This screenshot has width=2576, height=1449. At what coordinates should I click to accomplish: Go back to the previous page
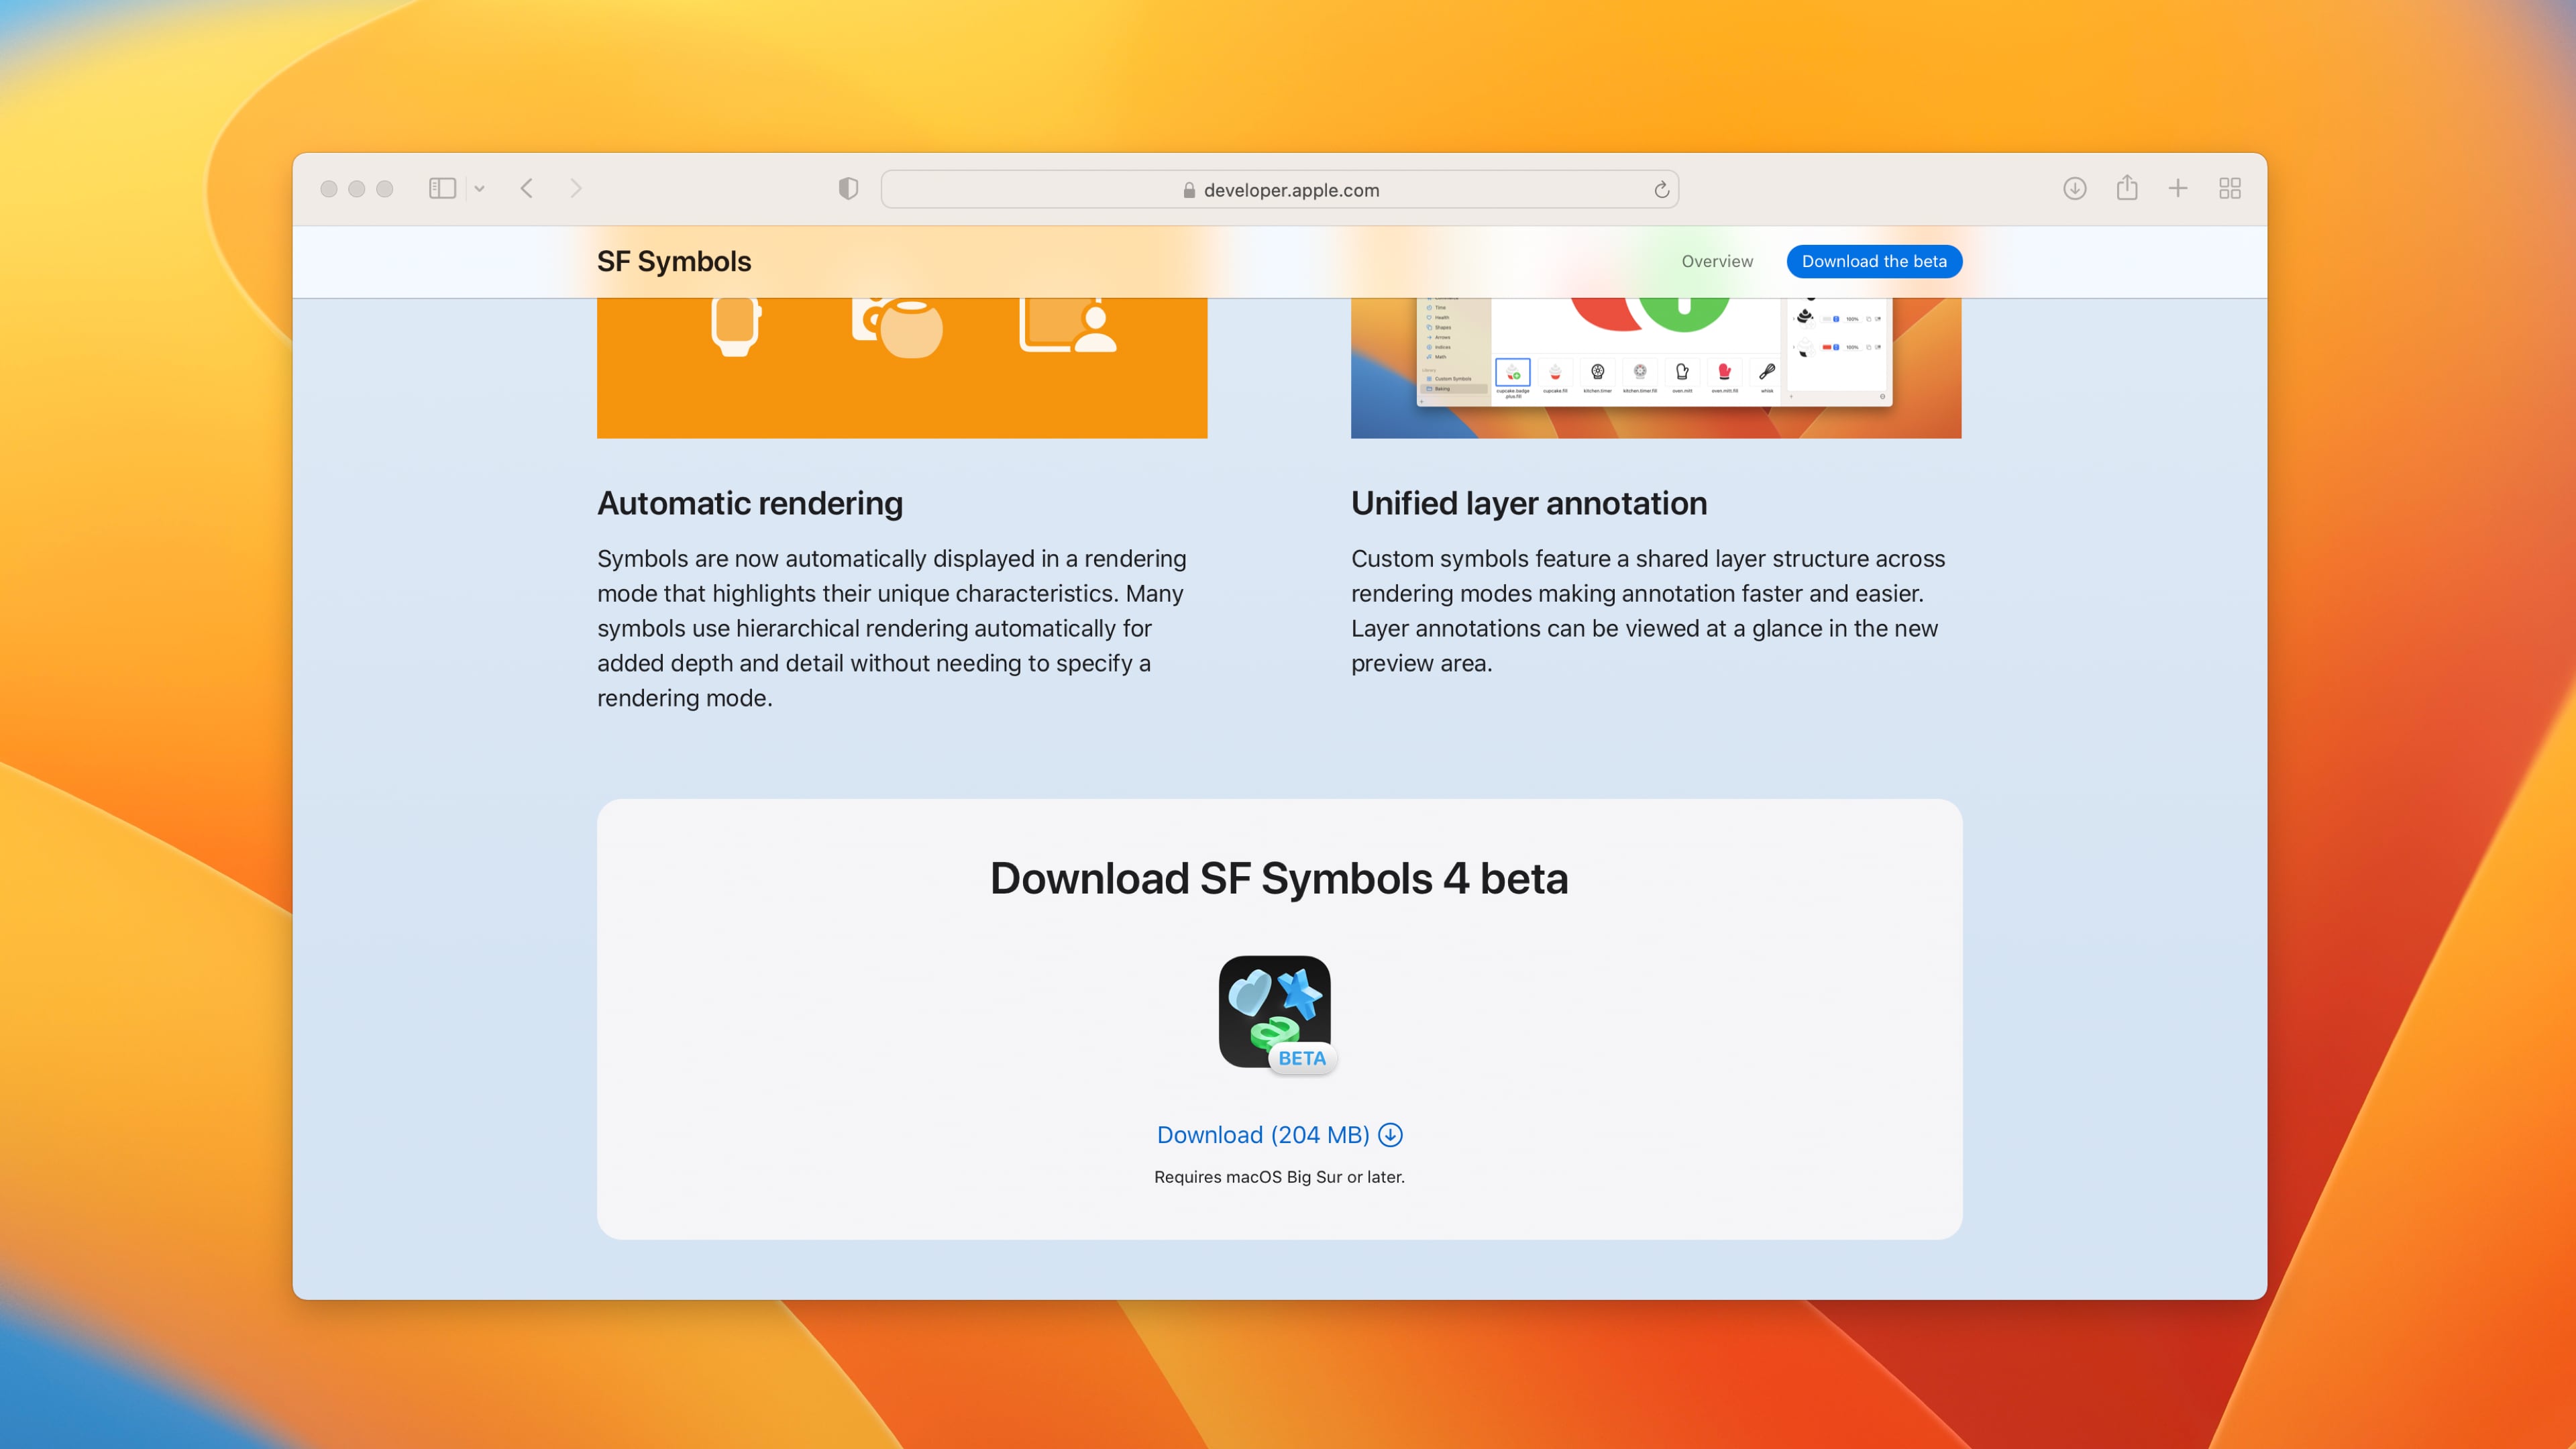(527, 188)
